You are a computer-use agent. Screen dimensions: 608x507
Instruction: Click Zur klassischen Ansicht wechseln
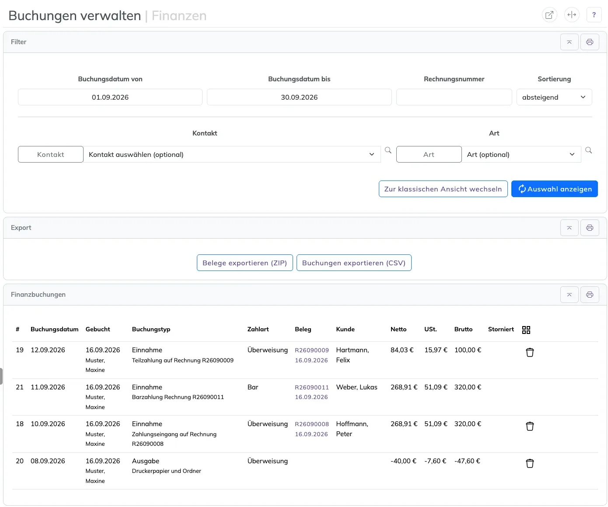[443, 189]
